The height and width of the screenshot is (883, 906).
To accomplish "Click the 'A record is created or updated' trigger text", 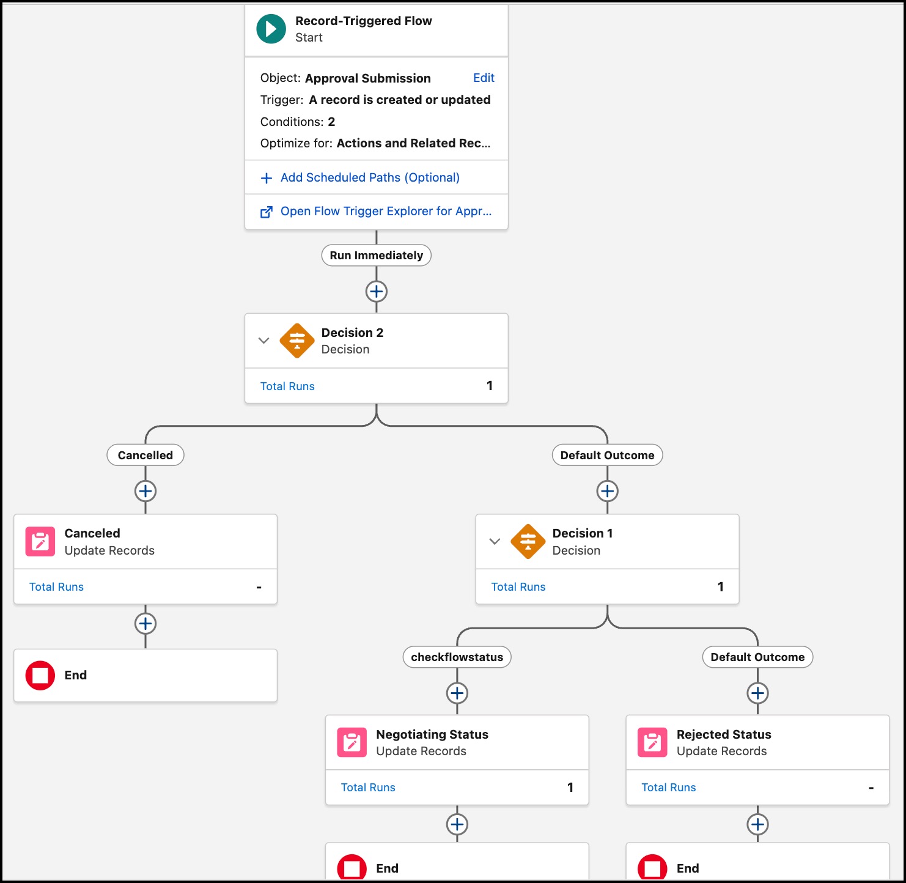I will click(400, 100).
